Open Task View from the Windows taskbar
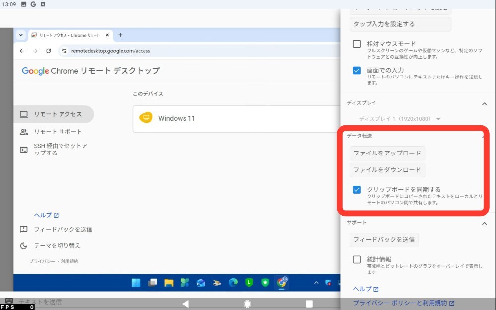 [152, 282]
